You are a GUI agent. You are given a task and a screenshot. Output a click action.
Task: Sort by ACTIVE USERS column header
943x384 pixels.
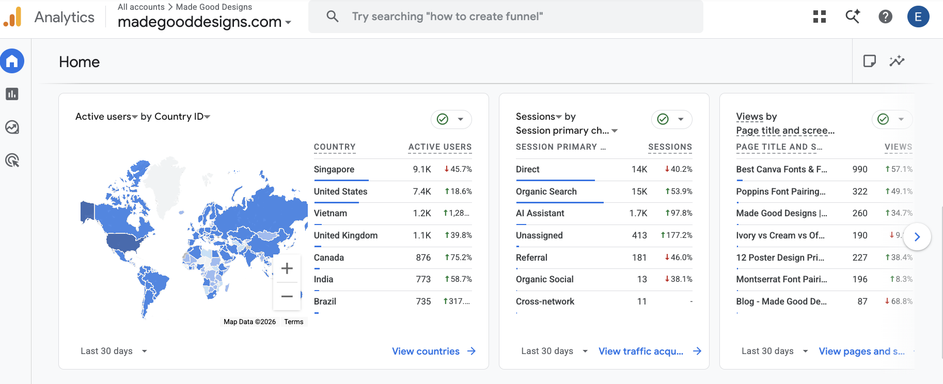[440, 147]
